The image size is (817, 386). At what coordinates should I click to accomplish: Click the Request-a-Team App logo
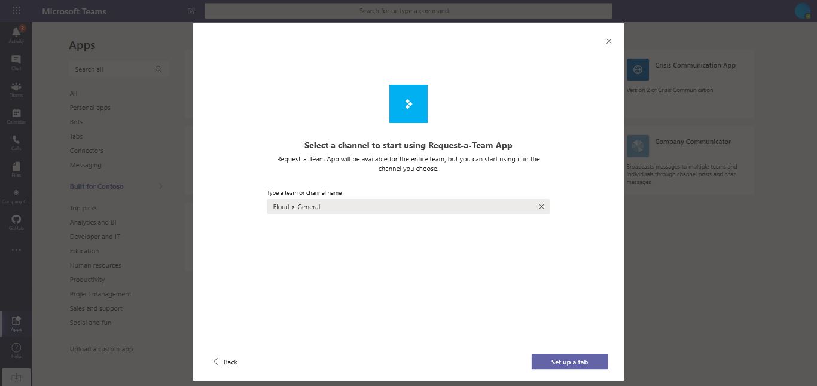click(x=408, y=104)
